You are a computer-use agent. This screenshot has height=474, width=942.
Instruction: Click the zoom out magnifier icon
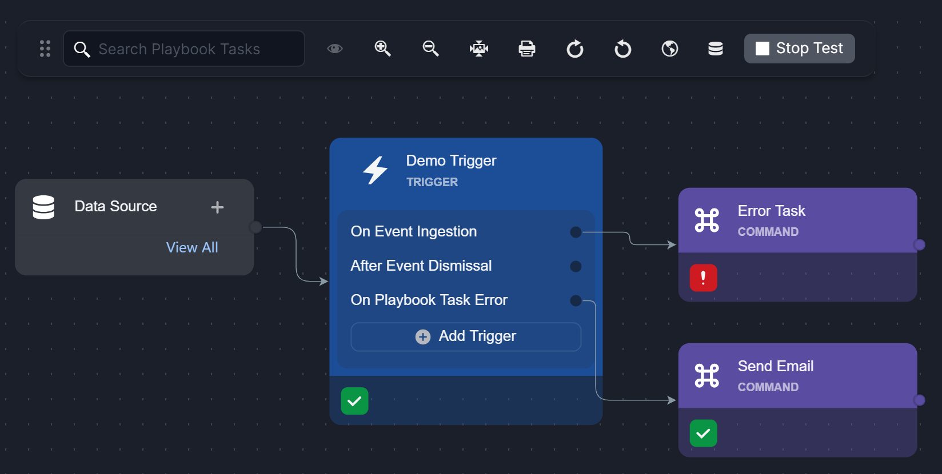(430, 49)
